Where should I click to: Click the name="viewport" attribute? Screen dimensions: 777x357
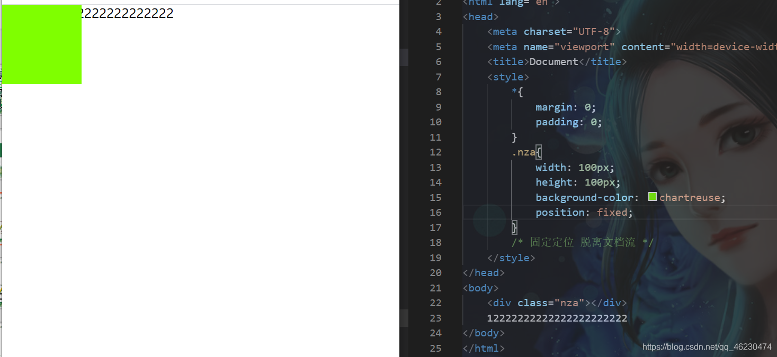[569, 47]
